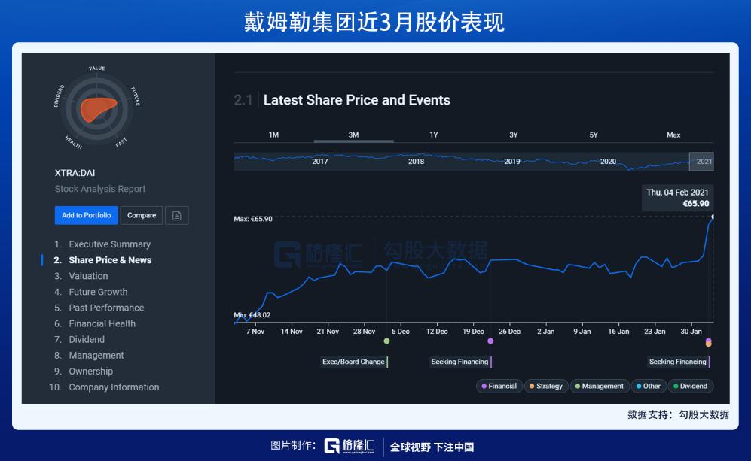Choose the 5Y time range tab

pos(594,135)
